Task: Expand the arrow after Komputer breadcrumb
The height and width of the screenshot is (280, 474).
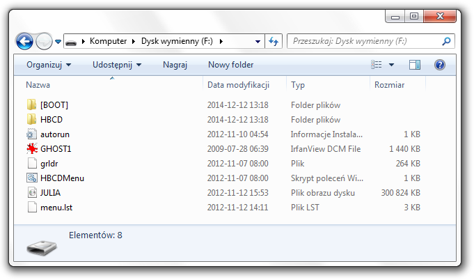Action: click(134, 41)
